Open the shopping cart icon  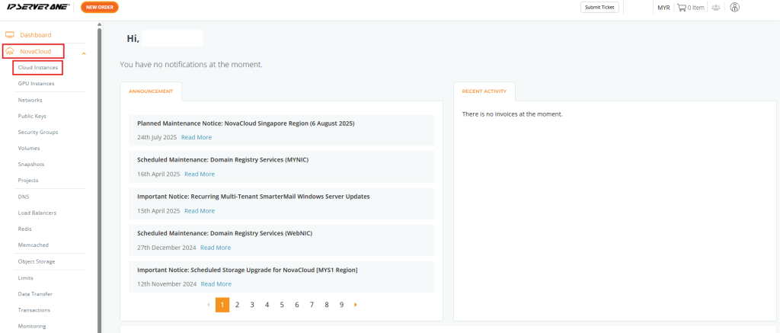click(682, 8)
